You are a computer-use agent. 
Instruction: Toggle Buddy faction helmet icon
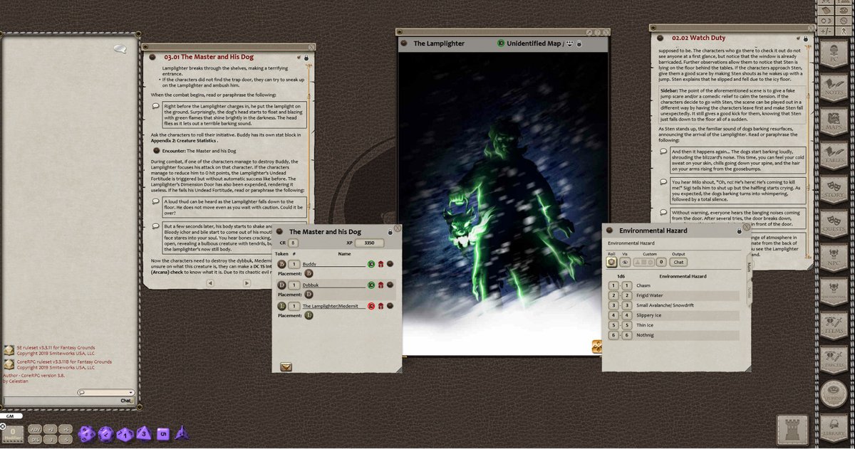click(x=380, y=264)
